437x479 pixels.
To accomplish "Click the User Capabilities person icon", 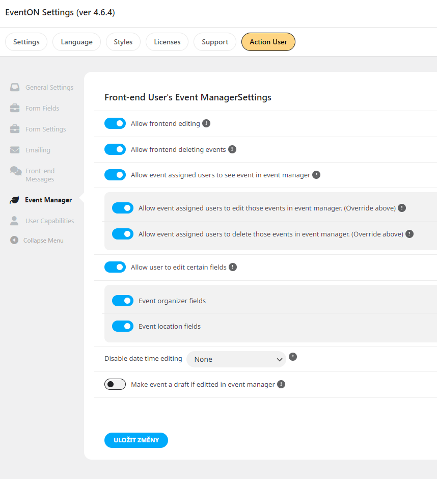I will (x=14, y=221).
